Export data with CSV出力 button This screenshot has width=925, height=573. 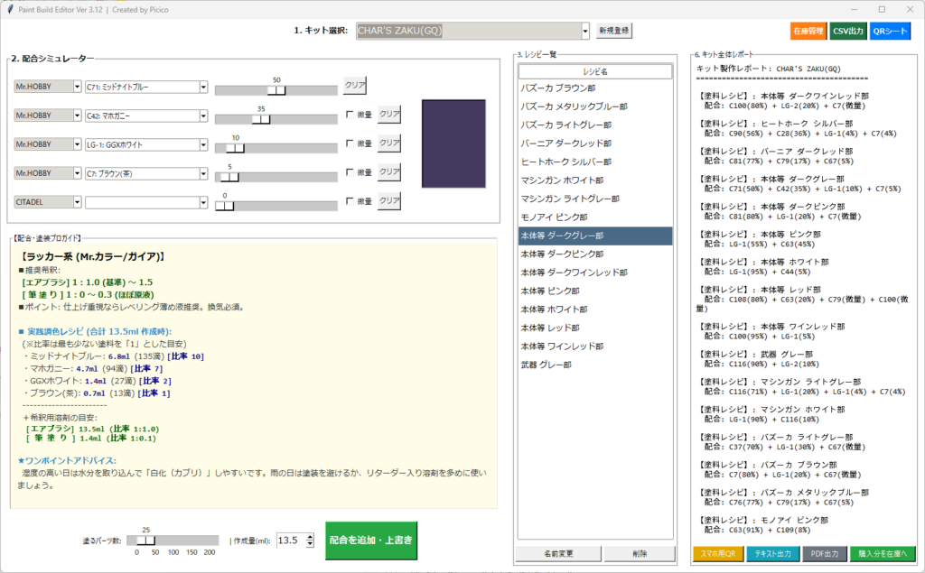(847, 31)
